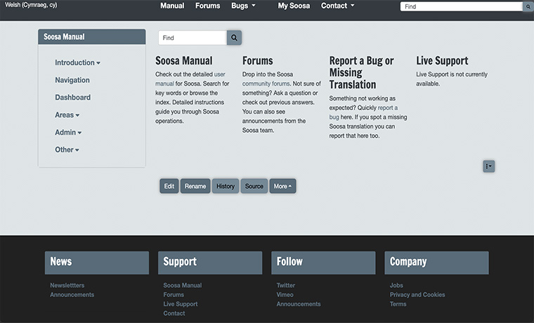Expand the Introduction sidebar section

(x=77, y=62)
